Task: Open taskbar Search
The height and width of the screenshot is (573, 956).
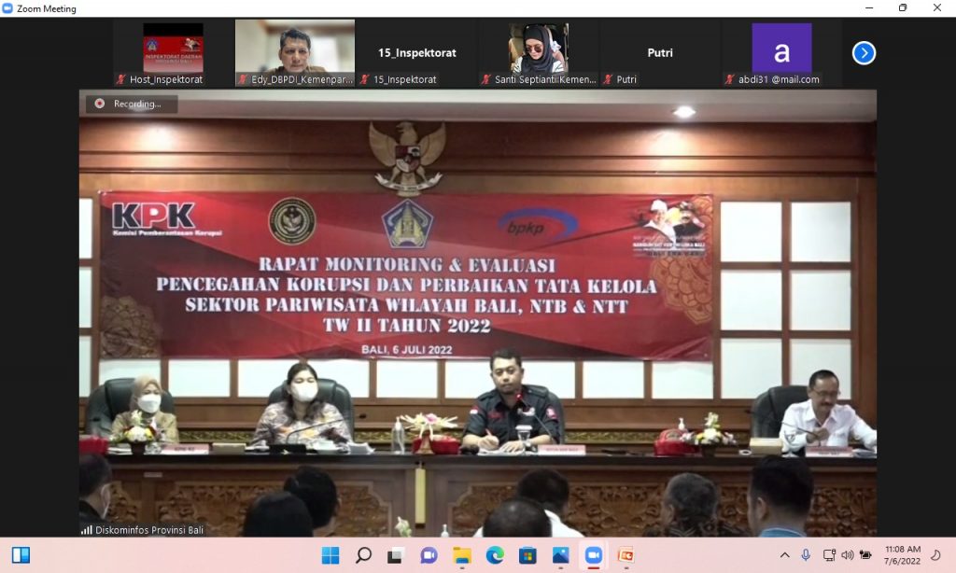Action: pyautogui.click(x=363, y=555)
